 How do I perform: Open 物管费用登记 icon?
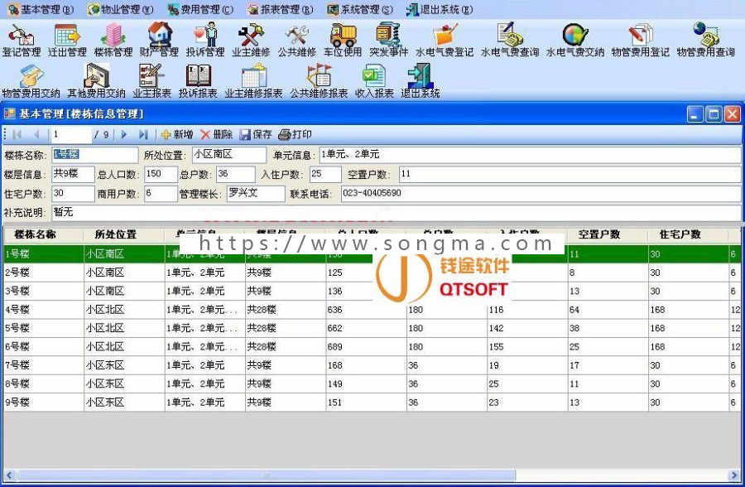coord(640,41)
